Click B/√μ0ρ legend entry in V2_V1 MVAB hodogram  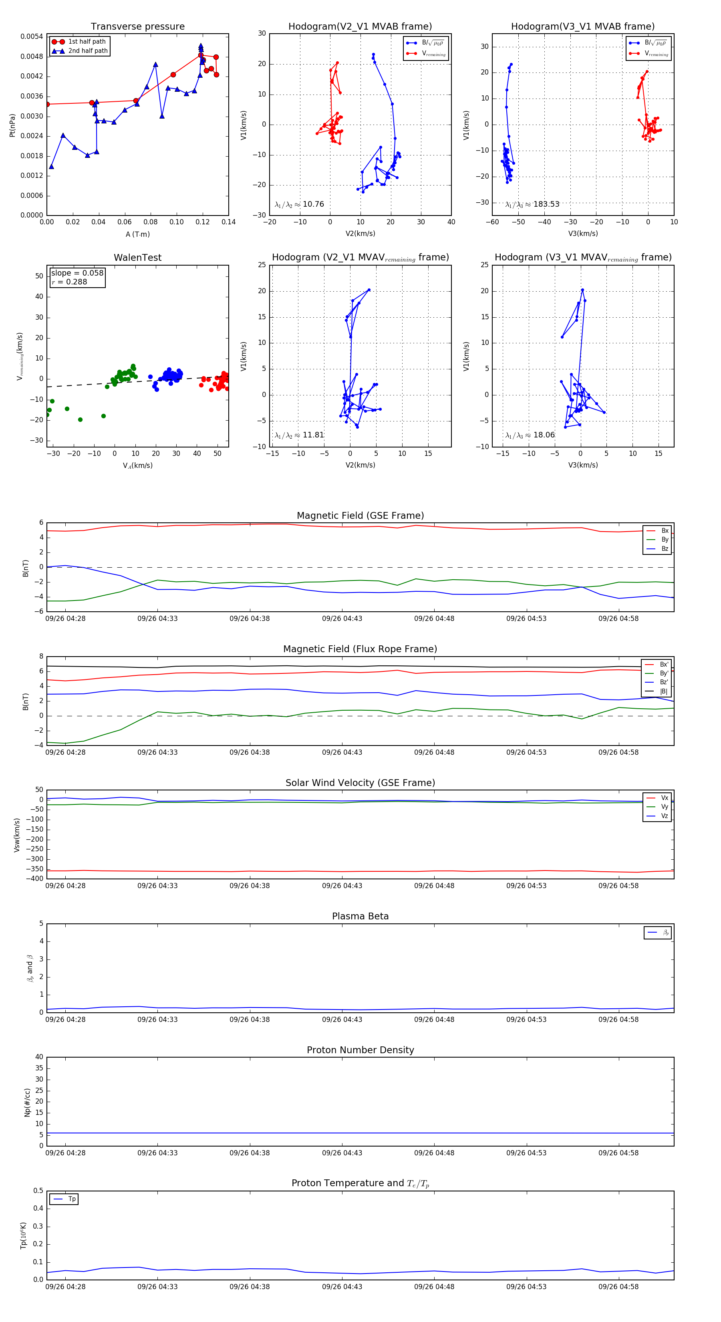pyautogui.click(x=425, y=43)
